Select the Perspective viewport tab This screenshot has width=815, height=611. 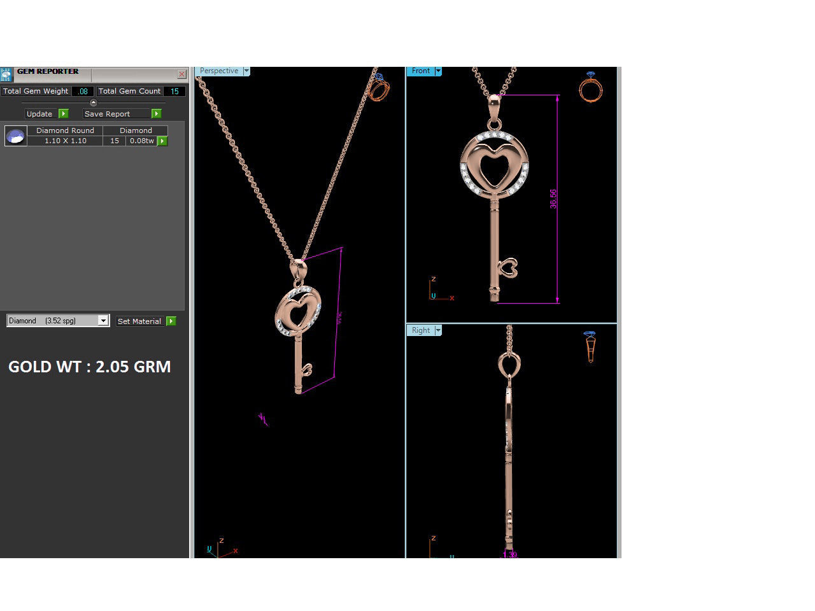point(219,71)
